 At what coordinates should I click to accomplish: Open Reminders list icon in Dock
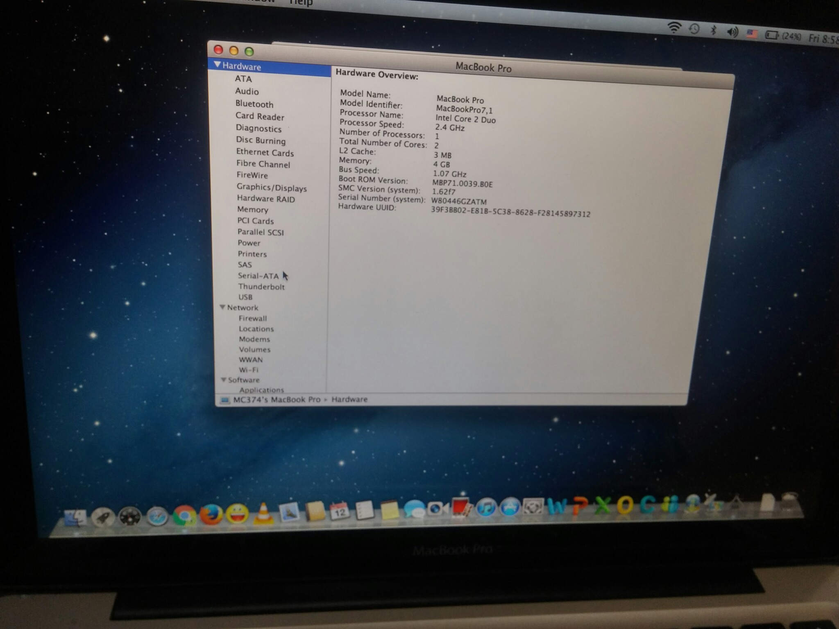[x=364, y=510]
